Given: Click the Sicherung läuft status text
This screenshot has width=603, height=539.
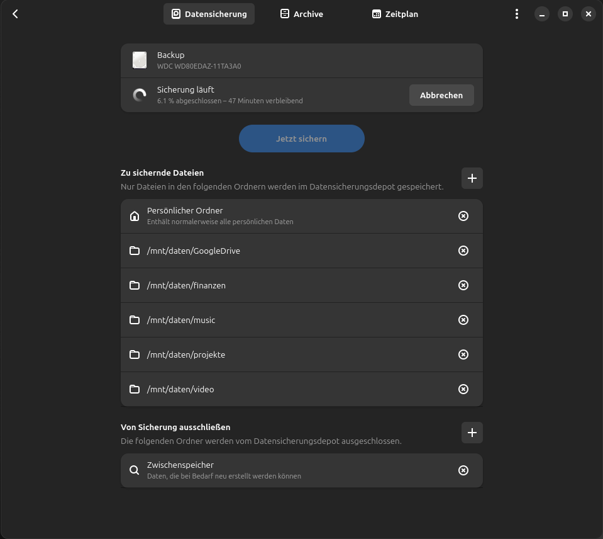Looking at the screenshot, I should 185,89.
